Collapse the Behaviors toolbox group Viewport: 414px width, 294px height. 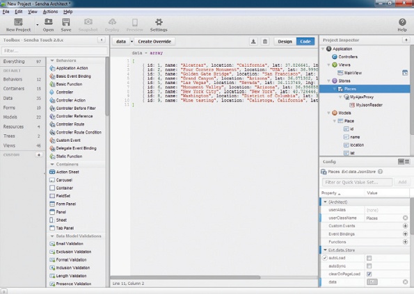(x=52, y=60)
